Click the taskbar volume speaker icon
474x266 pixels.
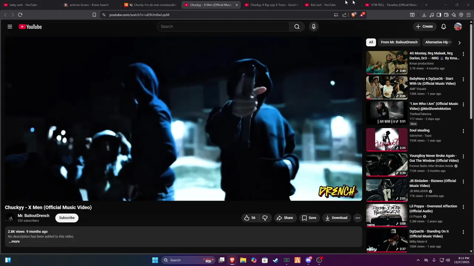click(448, 260)
